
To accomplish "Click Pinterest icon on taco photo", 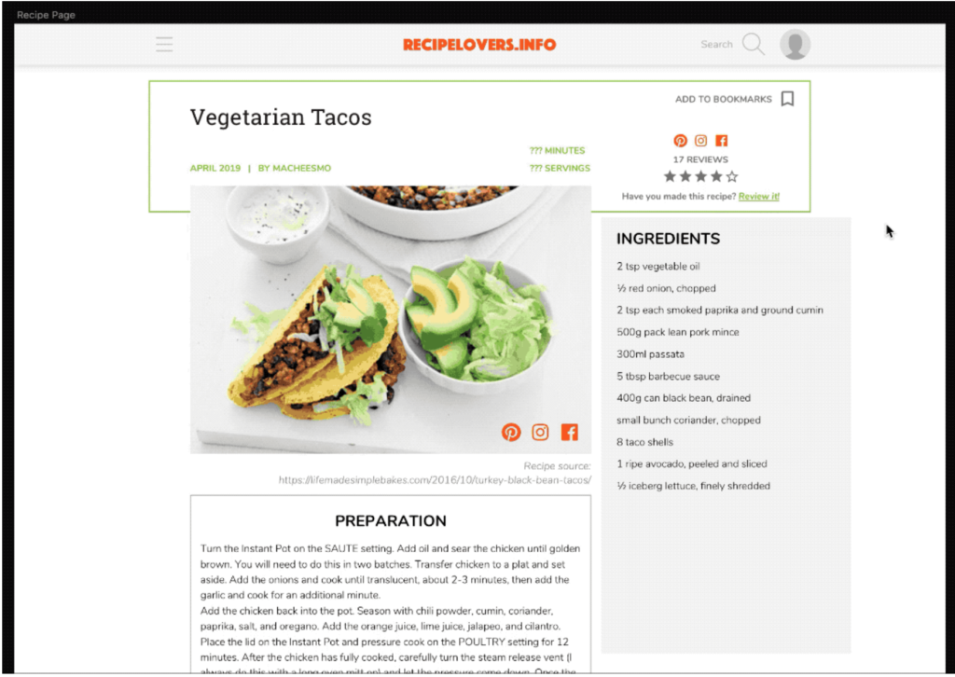I will 511,433.
